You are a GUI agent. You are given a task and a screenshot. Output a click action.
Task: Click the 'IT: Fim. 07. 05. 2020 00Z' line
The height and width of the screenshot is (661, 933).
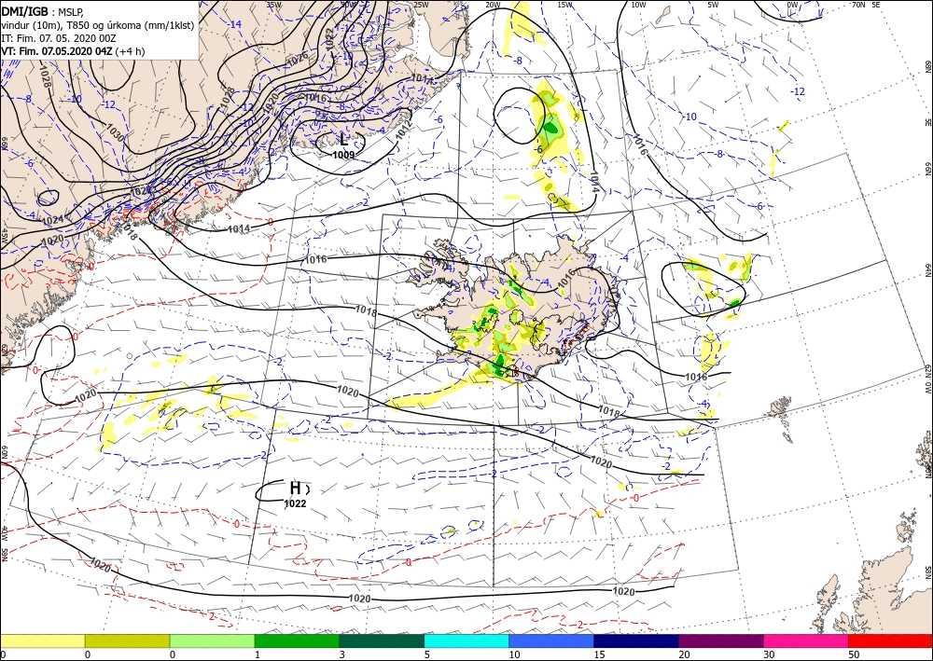click(x=58, y=38)
